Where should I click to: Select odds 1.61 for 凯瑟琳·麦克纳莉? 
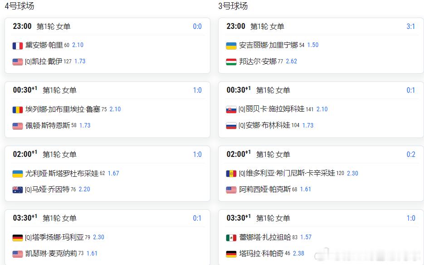coord(92,253)
